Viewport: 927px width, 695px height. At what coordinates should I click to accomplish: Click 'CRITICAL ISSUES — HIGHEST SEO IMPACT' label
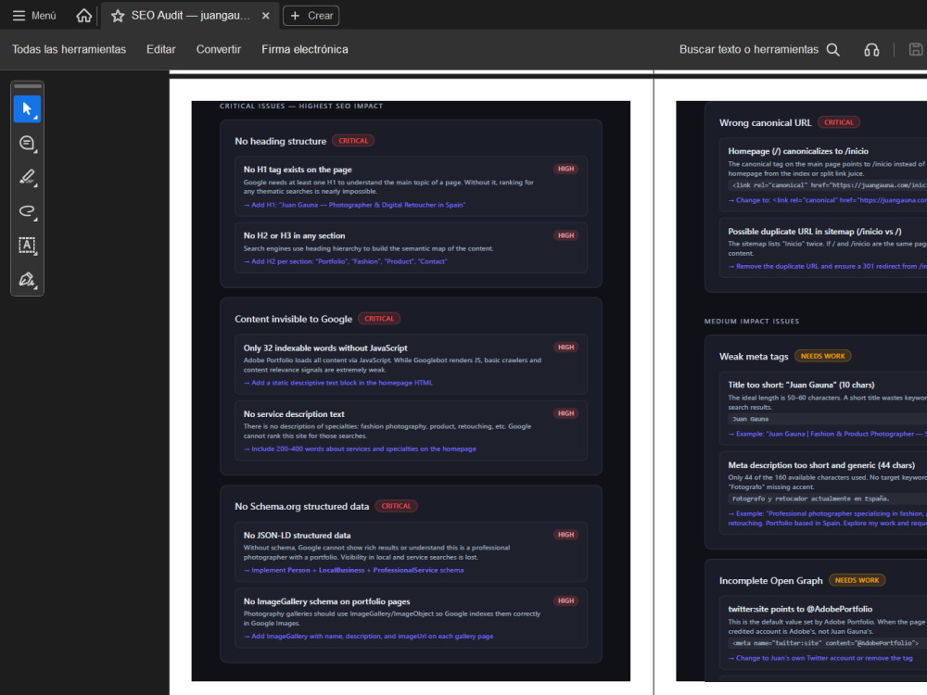301,107
